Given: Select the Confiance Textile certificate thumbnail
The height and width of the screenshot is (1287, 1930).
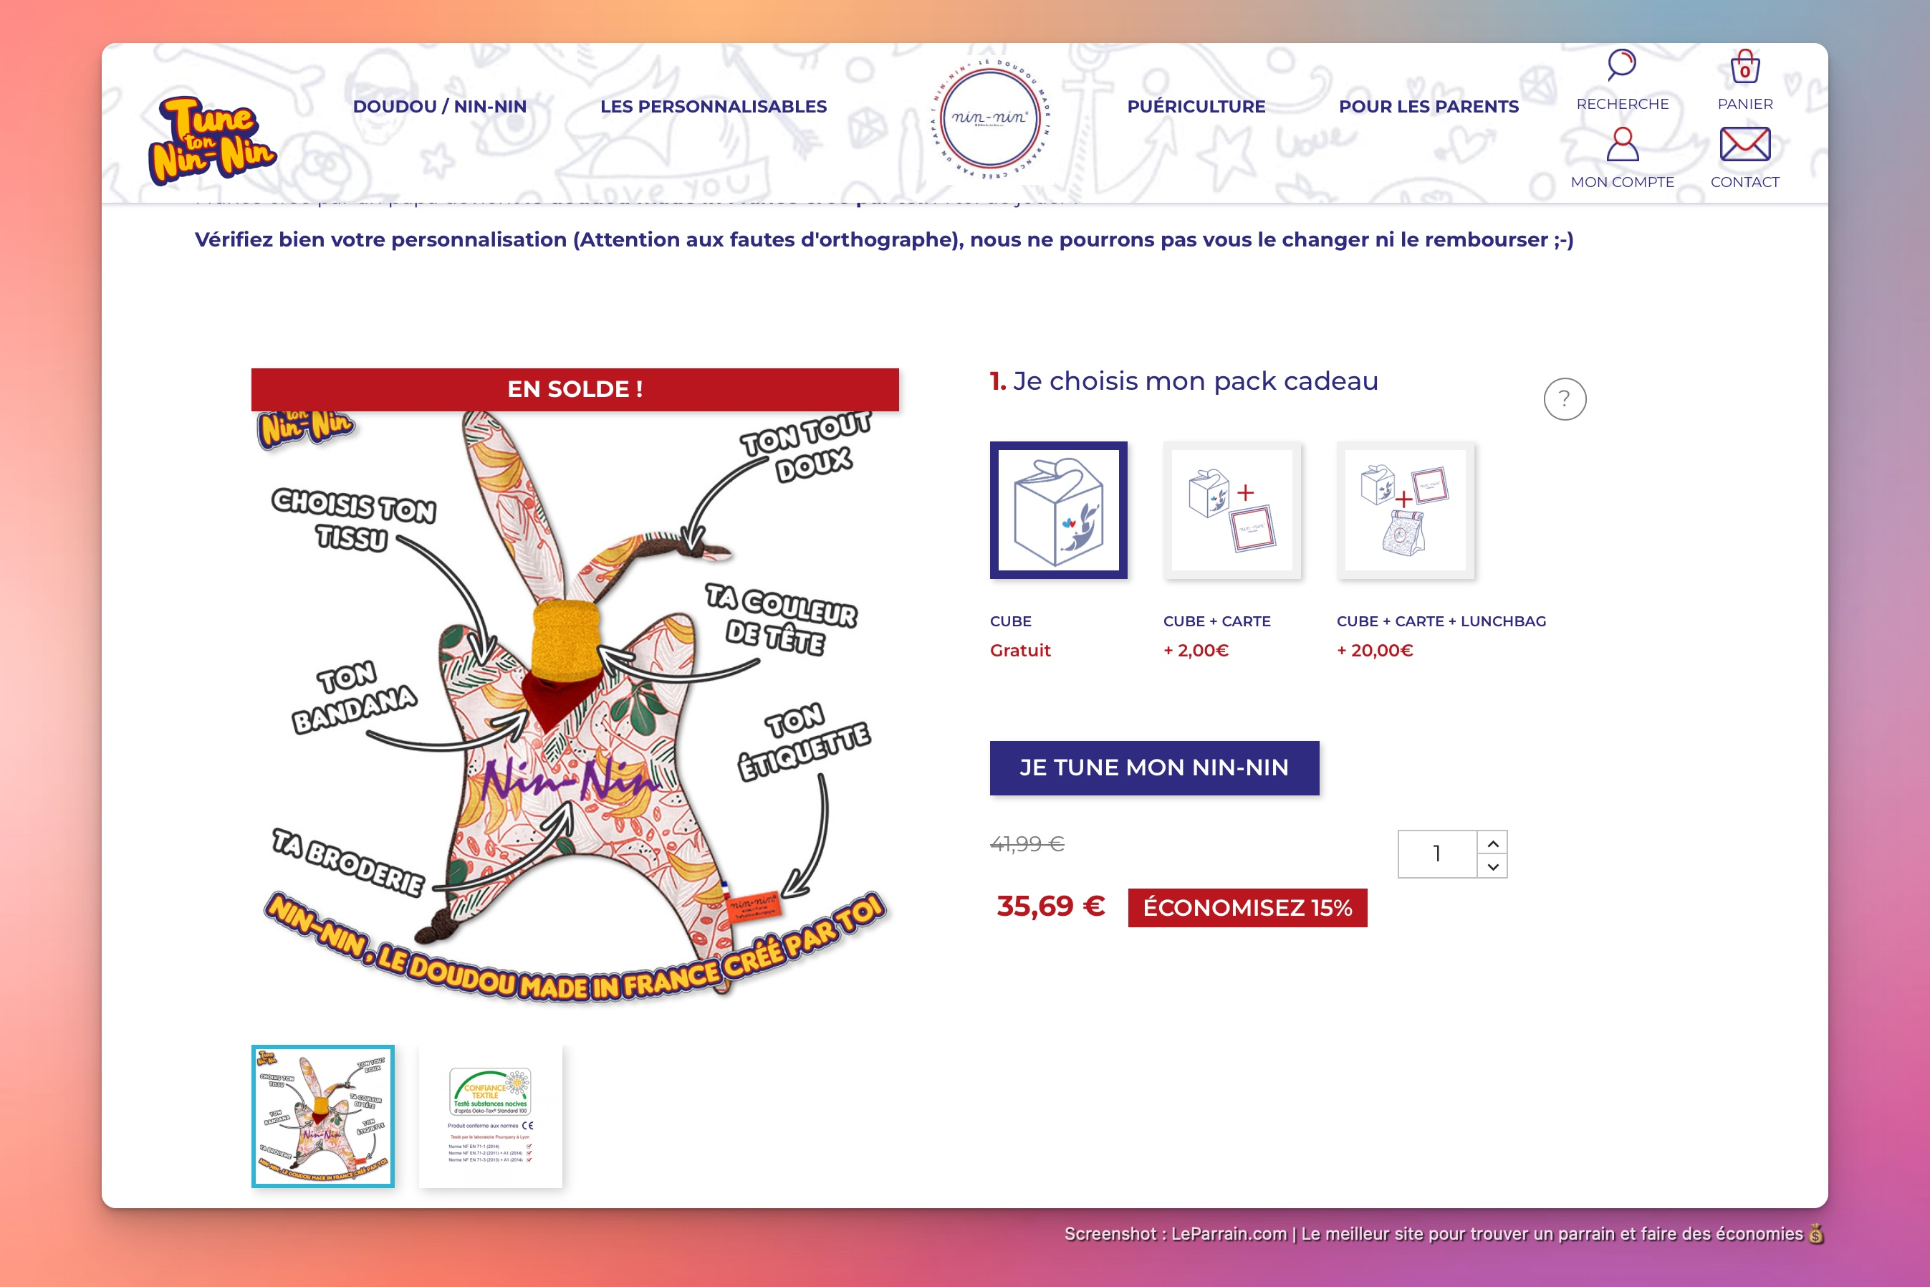Looking at the screenshot, I should [x=490, y=1116].
